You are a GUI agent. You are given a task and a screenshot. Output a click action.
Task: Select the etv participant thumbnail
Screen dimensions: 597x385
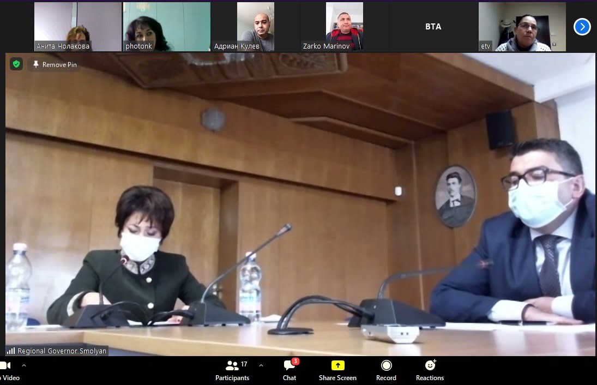coord(522,27)
